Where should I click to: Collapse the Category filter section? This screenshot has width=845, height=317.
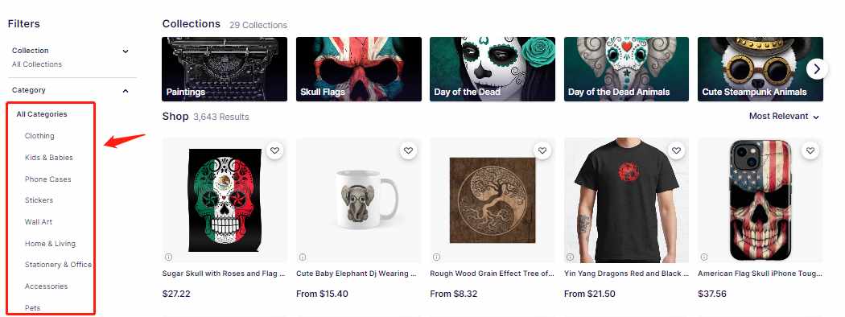[x=126, y=91]
